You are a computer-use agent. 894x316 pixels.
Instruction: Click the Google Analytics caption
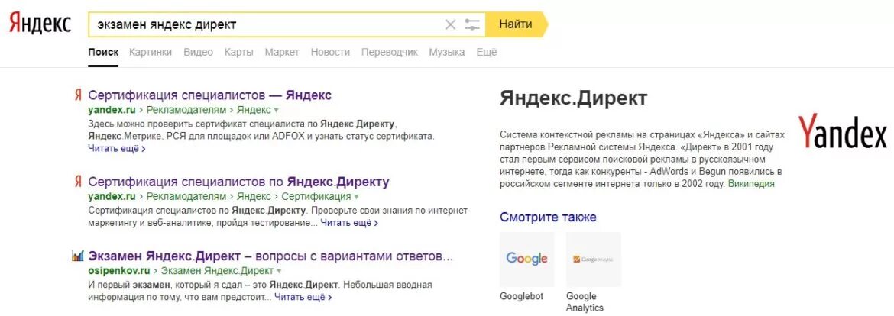click(x=585, y=302)
